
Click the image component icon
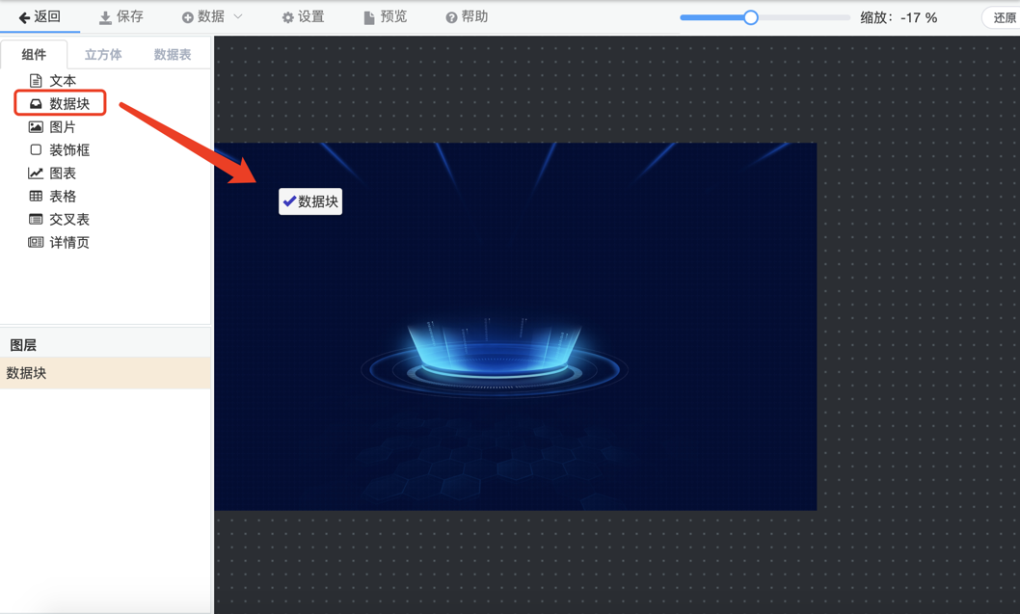pos(36,127)
